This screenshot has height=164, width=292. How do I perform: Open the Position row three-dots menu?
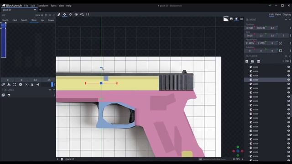(290, 28)
